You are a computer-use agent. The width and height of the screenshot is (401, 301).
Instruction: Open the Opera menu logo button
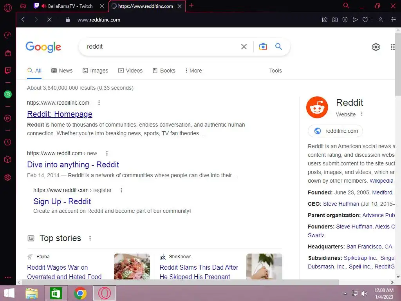[x=8, y=8]
